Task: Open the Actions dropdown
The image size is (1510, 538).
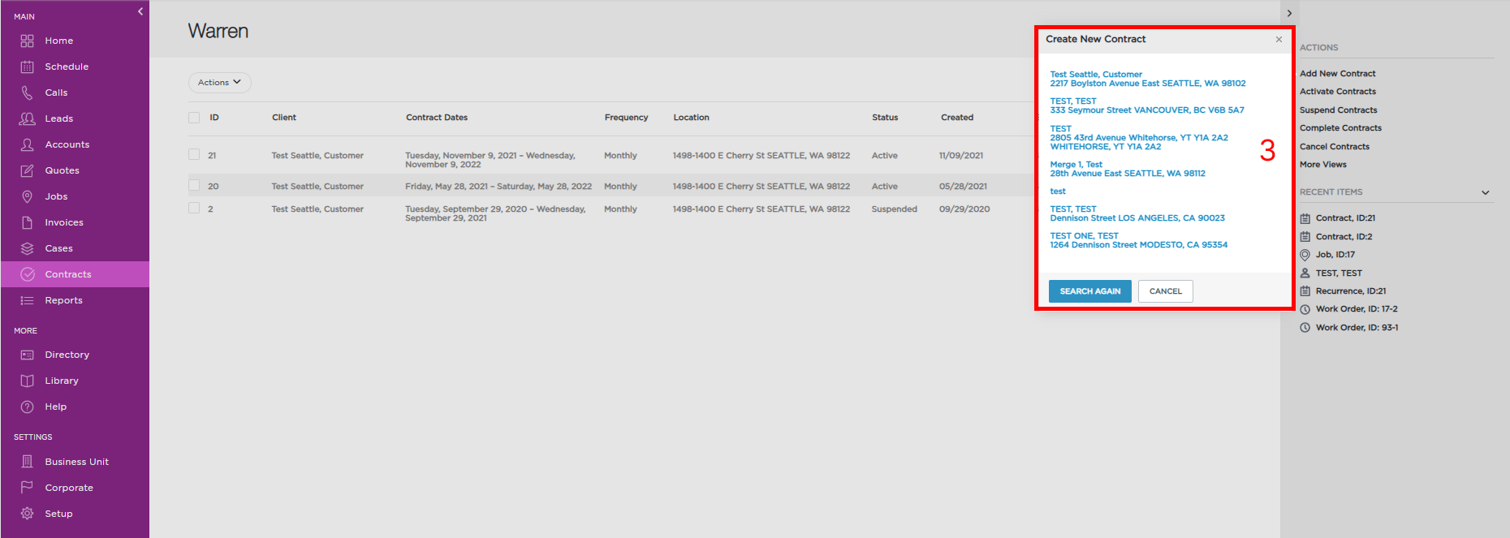Action: point(220,83)
